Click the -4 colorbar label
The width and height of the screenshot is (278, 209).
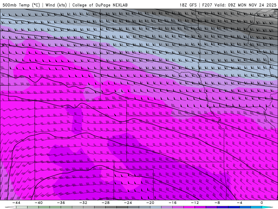(x=239, y=203)
